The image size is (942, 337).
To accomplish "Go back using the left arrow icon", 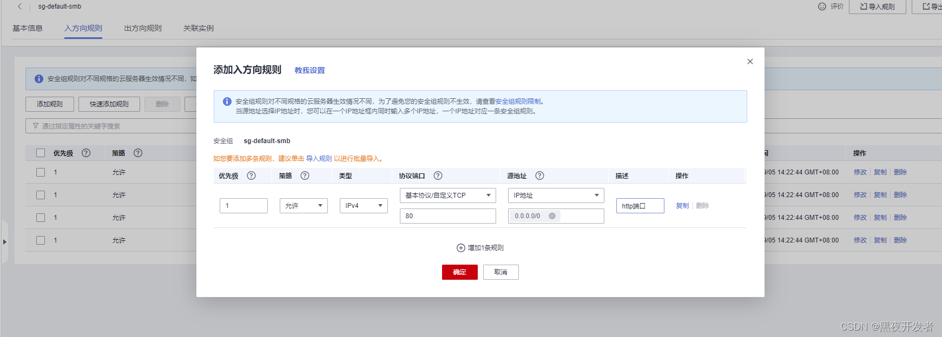I will point(20,6).
